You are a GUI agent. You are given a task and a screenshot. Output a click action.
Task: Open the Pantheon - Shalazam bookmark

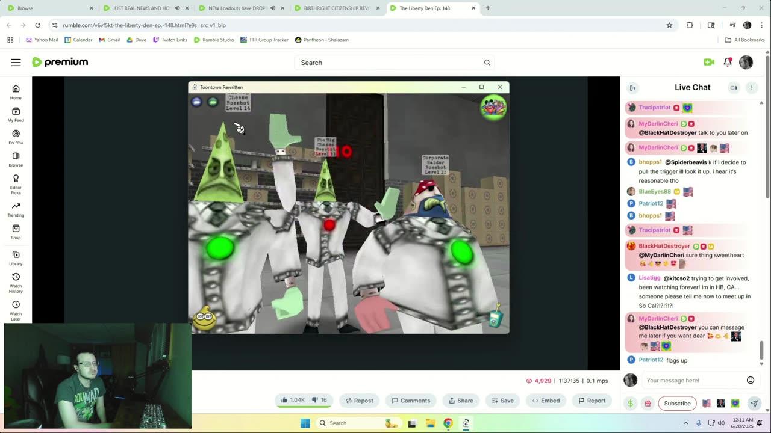pos(322,40)
